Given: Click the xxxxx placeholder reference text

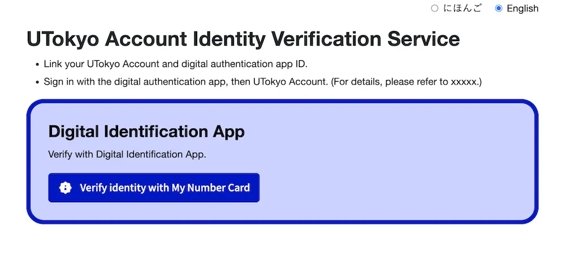Looking at the screenshot, I should click(x=463, y=82).
